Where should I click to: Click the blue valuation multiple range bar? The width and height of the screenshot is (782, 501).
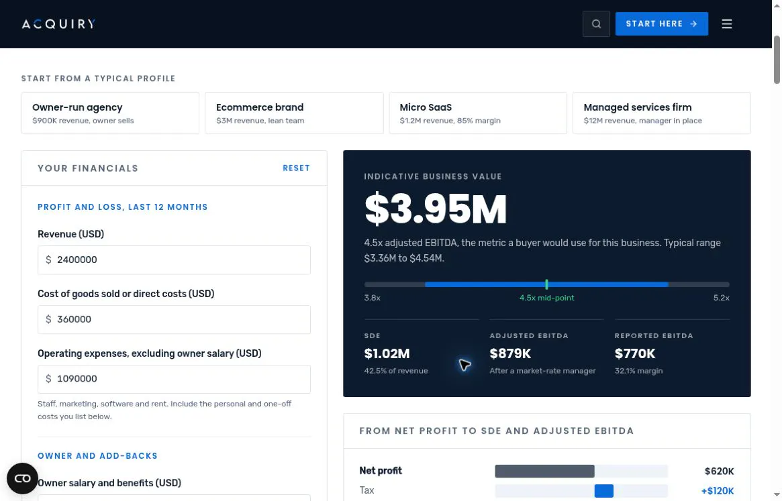point(546,284)
